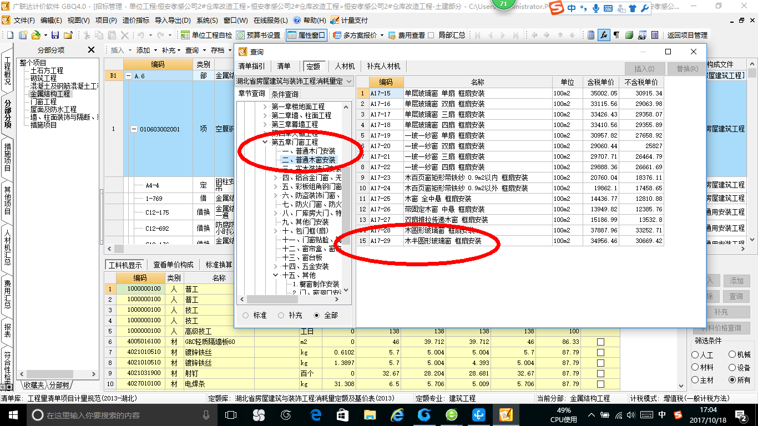
Task: Open 预算书设置 settings
Action: coord(259,35)
